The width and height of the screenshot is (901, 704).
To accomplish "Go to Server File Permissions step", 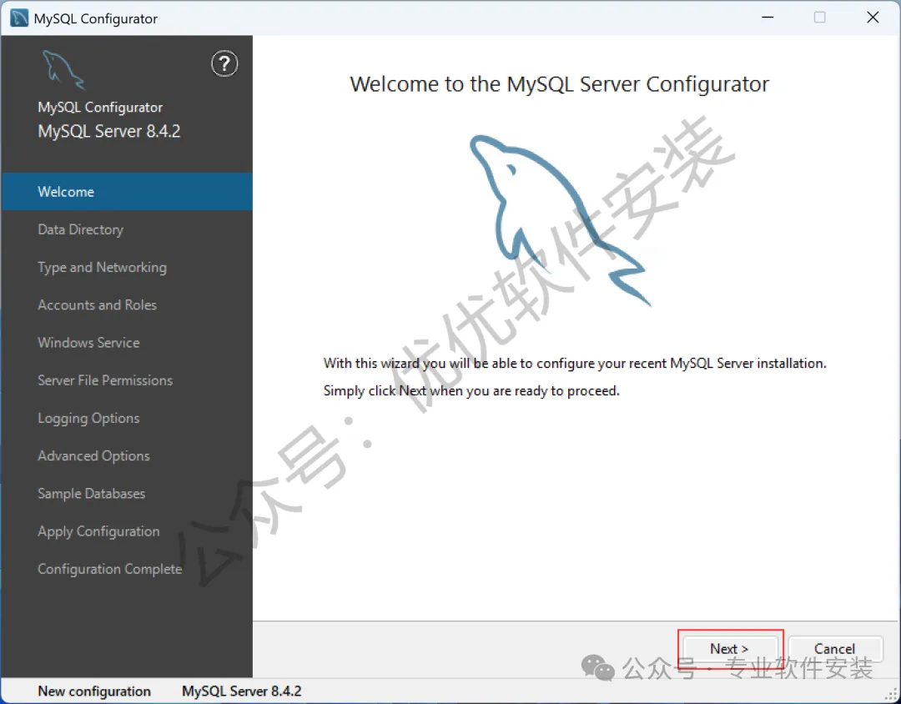I will pyautogui.click(x=127, y=380).
